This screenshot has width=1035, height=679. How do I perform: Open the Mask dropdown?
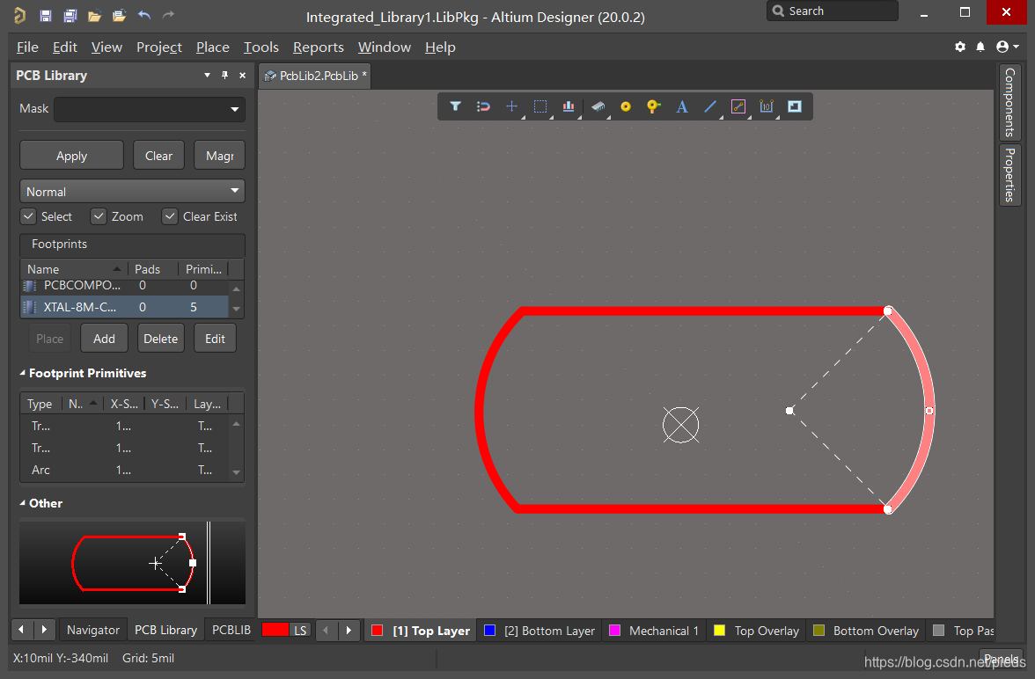pyautogui.click(x=235, y=109)
